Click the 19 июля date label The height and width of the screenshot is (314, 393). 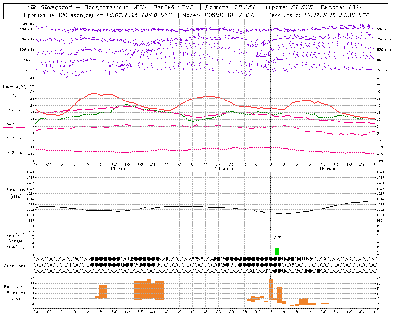coord(328,169)
